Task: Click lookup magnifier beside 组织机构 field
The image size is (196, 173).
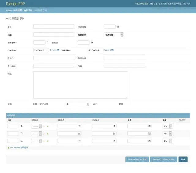Action: pyautogui.click(x=118, y=27)
